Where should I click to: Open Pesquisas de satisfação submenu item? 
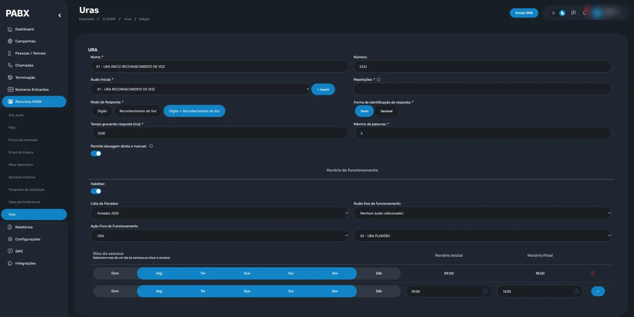point(27,189)
